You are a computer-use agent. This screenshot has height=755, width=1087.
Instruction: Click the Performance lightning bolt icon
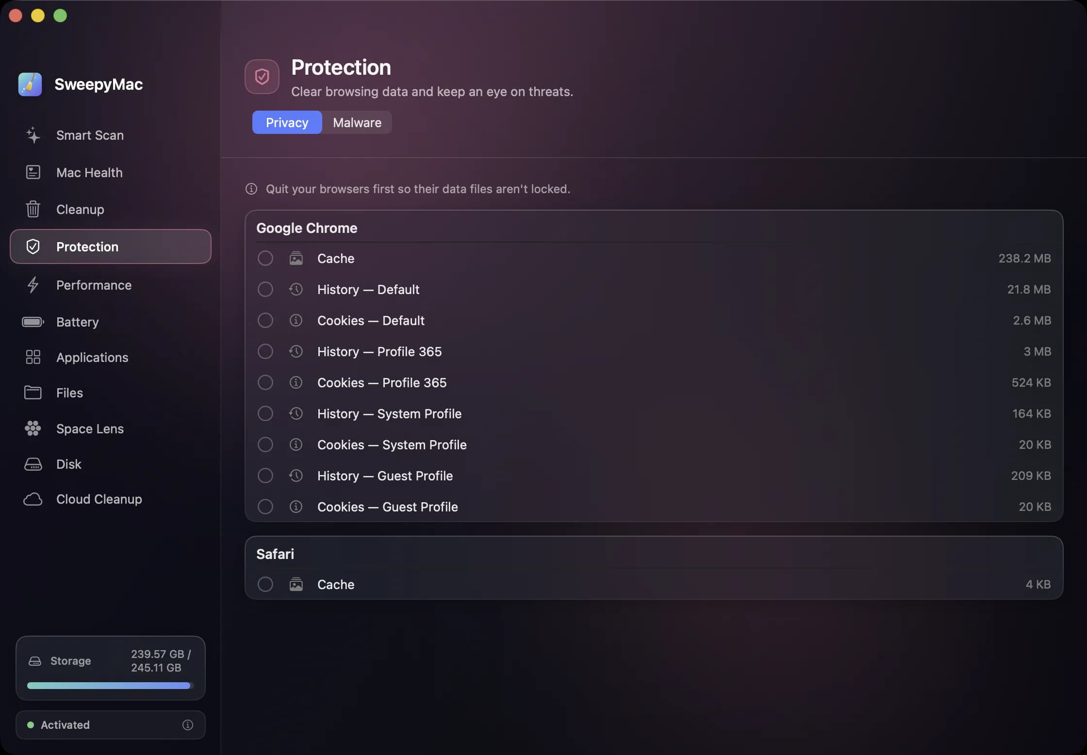point(33,285)
